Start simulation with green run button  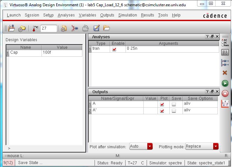coord(225,83)
